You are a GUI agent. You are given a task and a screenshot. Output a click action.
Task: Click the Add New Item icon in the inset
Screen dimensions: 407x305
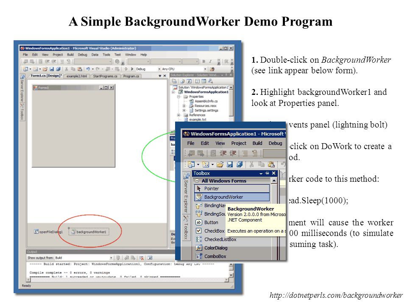(206, 164)
